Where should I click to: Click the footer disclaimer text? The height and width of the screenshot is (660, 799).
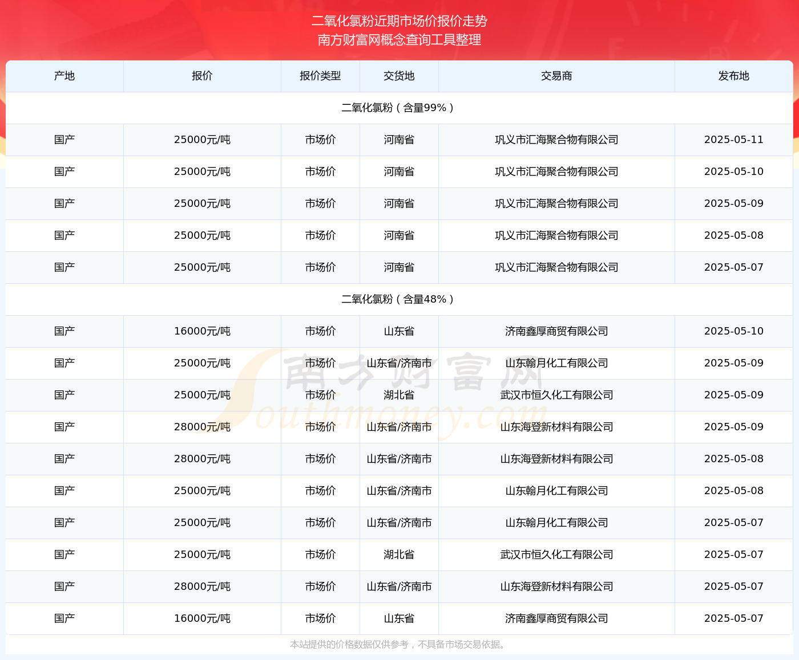tap(399, 645)
